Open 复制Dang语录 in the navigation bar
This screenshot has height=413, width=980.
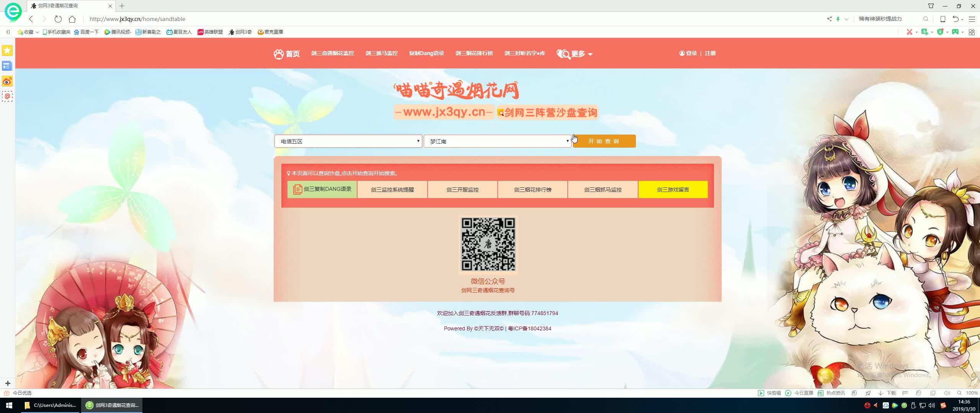pos(426,53)
